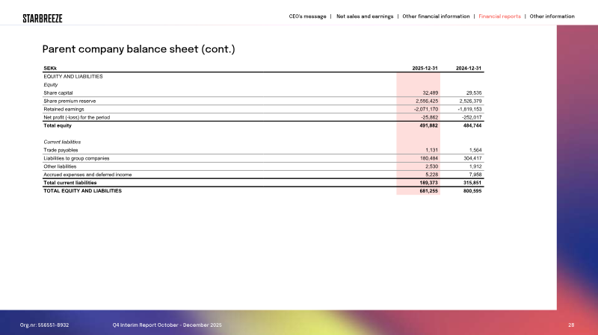Click net loss value -25,862
The image size is (598, 335).
point(429,118)
